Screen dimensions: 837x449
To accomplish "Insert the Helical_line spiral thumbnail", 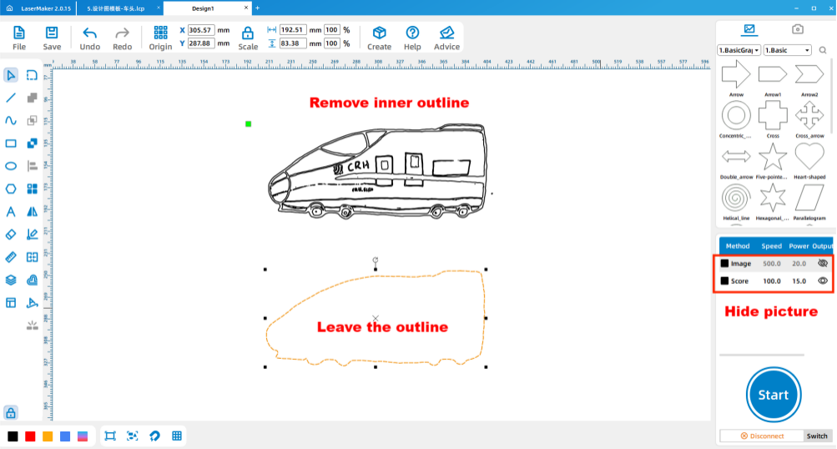I will click(x=736, y=198).
